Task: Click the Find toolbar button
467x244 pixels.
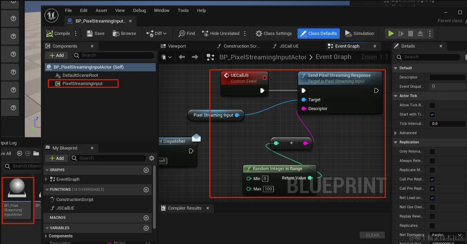Action: coord(187,34)
